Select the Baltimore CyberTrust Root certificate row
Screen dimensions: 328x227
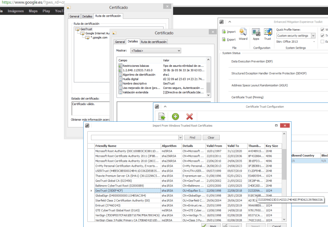click(x=121, y=185)
